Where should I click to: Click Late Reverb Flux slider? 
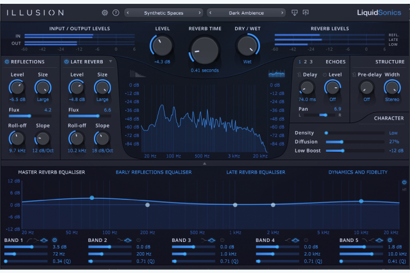[90, 116]
